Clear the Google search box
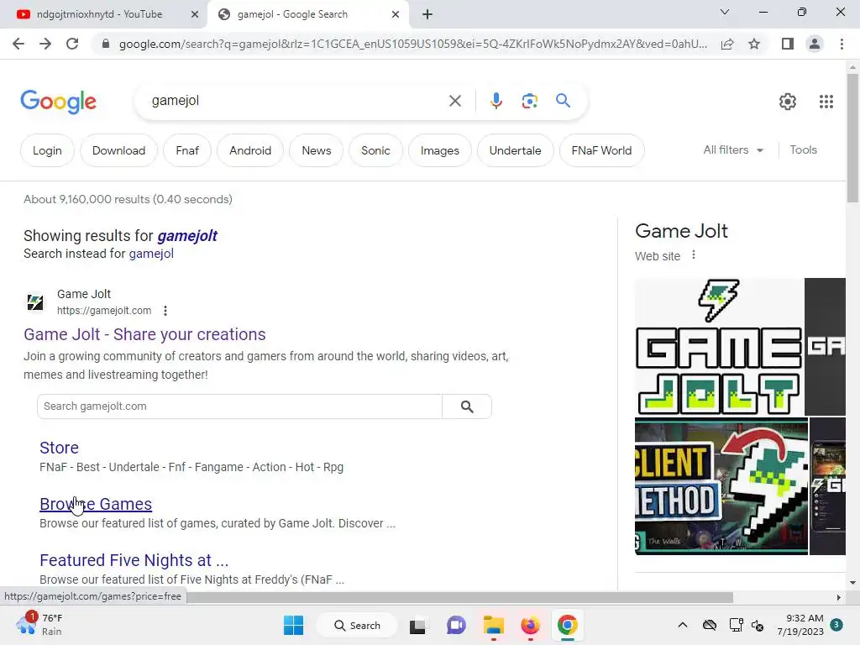 454,101
